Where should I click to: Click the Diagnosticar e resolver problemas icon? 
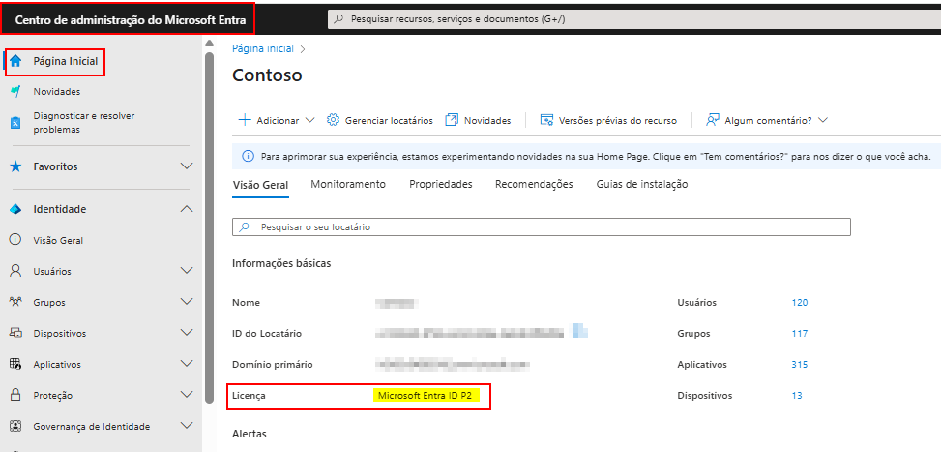pos(15,123)
